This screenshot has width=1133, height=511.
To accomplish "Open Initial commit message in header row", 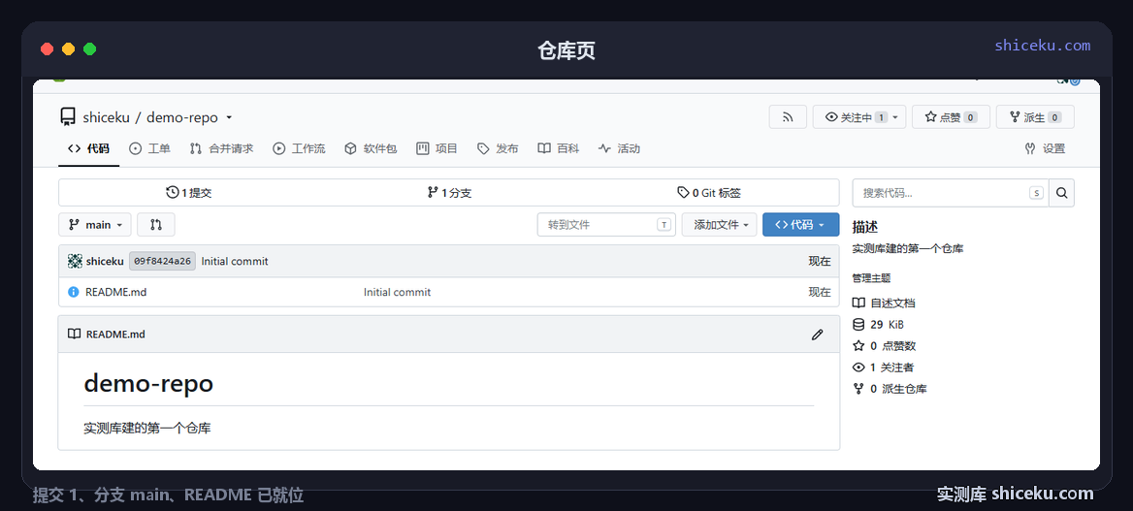I will coord(235,261).
